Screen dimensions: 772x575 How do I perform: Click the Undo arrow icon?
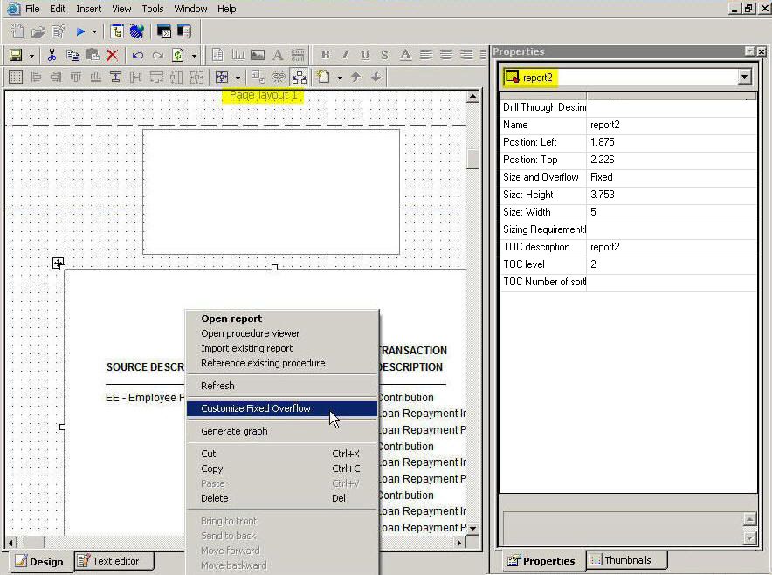(x=138, y=55)
